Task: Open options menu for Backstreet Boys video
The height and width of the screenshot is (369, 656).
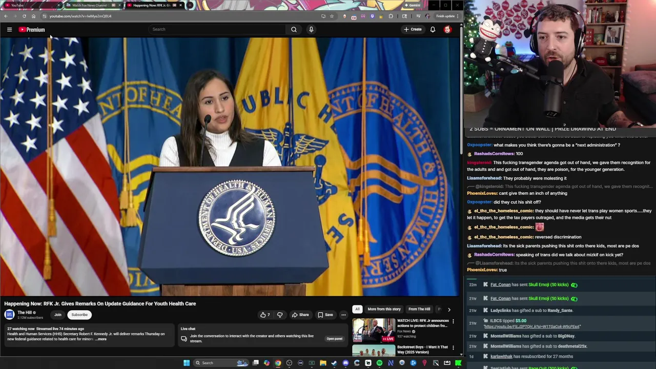Action: pos(453,347)
